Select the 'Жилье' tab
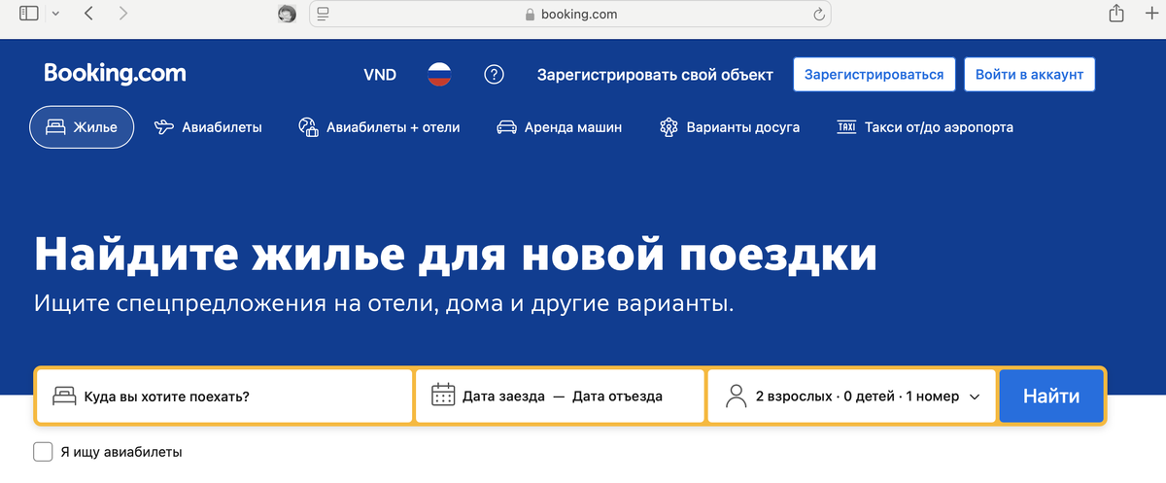Viewport: 1166px width, 483px height. 82,127
